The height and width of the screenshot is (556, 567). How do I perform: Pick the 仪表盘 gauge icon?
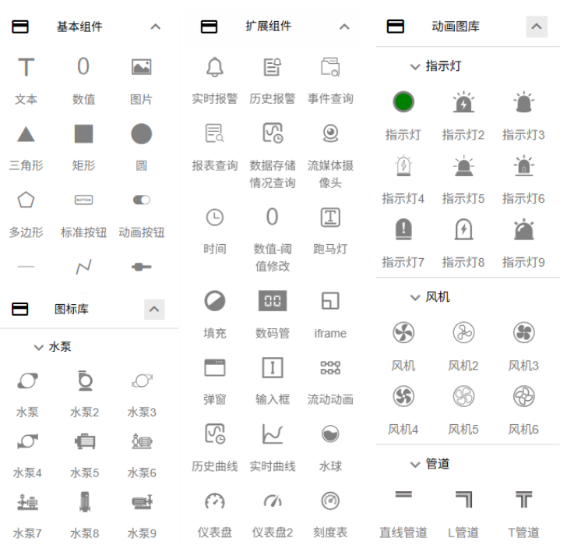pos(214,501)
